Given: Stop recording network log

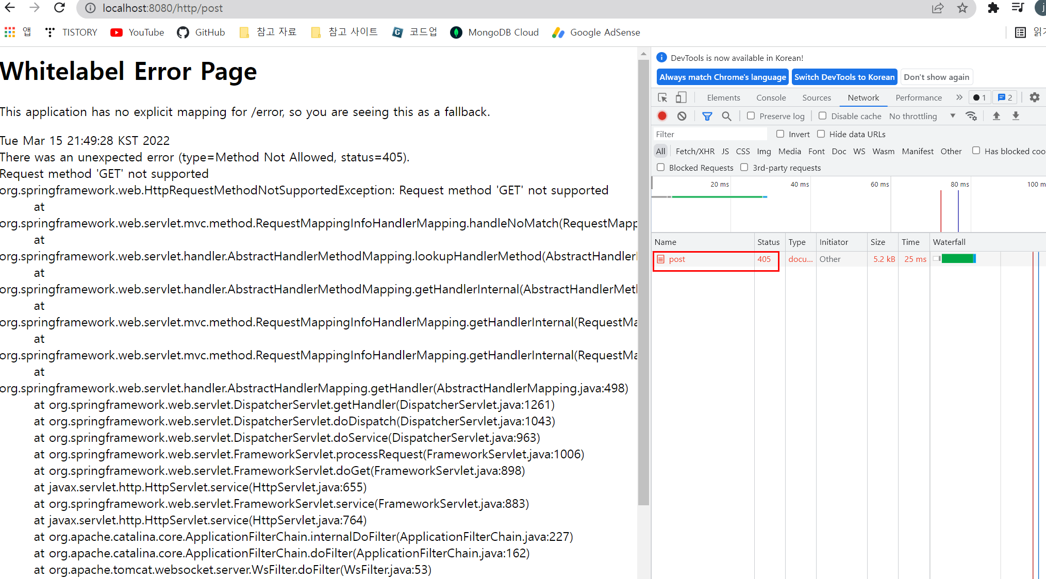Looking at the screenshot, I should point(662,116).
